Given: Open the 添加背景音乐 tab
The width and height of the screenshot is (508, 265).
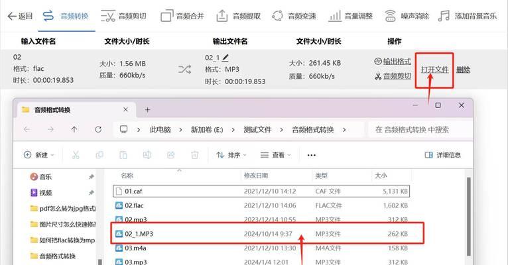Looking at the screenshot, I should point(468,16).
